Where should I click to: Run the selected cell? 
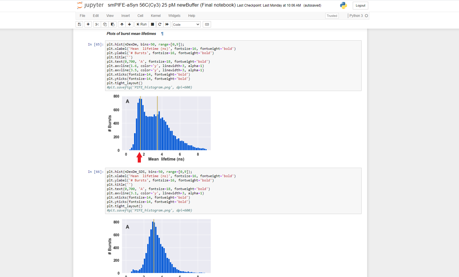pos(142,24)
